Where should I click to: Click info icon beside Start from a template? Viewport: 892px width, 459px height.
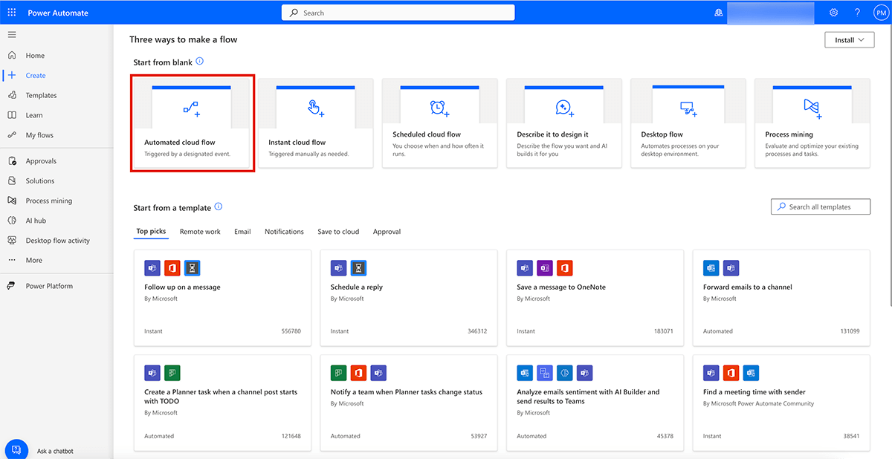coord(218,207)
